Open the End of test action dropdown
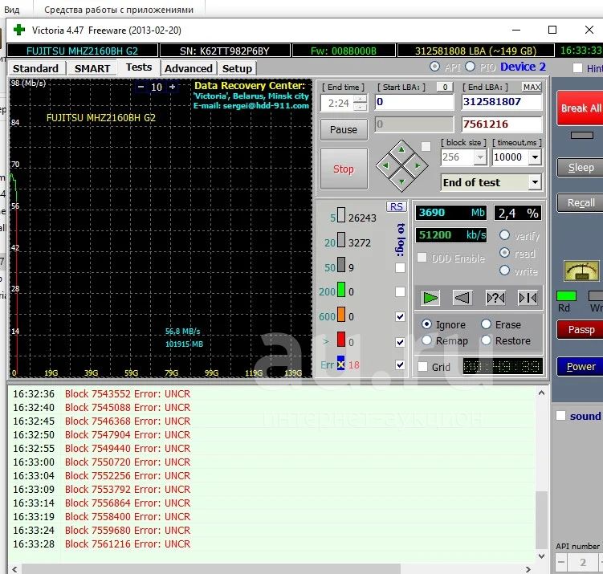603x574 pixels. coord(535,182)
